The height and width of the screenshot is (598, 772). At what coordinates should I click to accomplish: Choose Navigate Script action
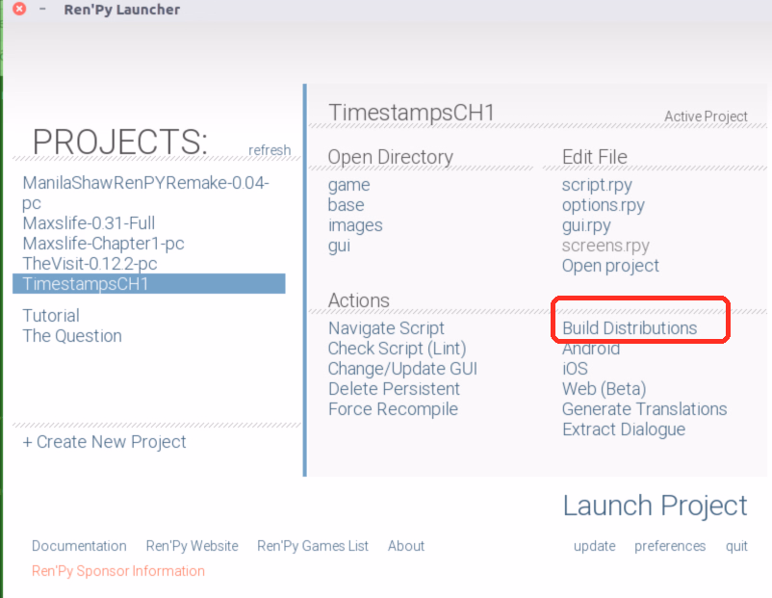click(387, 328)
